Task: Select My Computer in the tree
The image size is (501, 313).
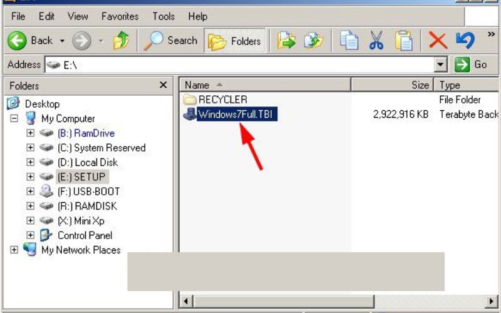Action: (x=68, y=118)
